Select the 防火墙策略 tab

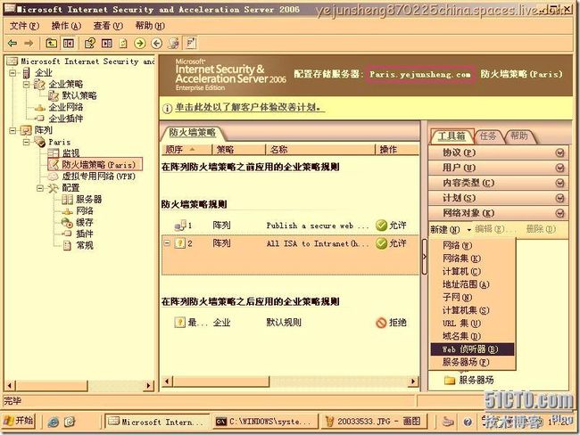[x=193, y=133]
